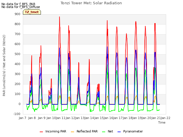Click the Jan 11 red peak near 870

click(59, 17)
